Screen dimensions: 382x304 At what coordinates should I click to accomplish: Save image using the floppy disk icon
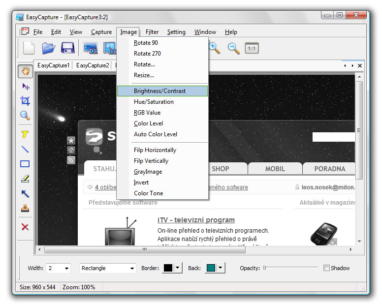point(68,48)
